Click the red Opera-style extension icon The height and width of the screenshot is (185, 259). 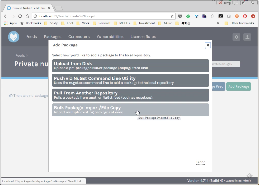pyautogui.click(x=245, y=16)
